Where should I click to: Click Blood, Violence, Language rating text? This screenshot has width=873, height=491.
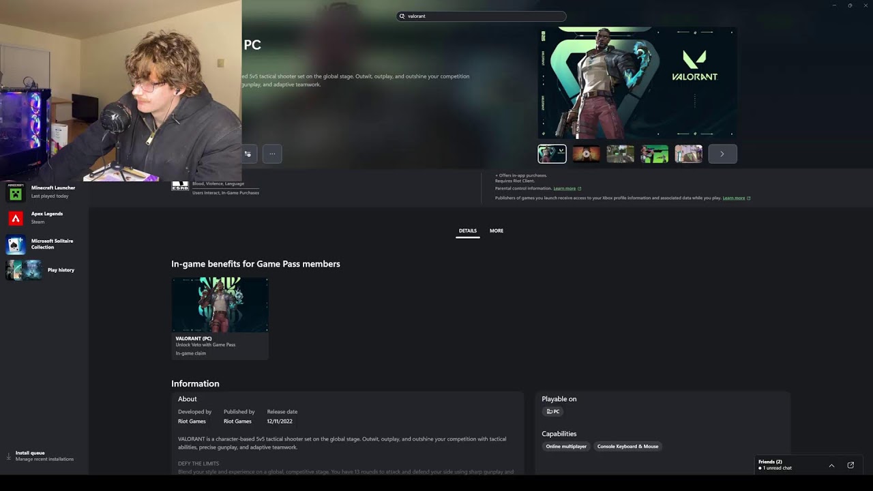coord(218,183)
